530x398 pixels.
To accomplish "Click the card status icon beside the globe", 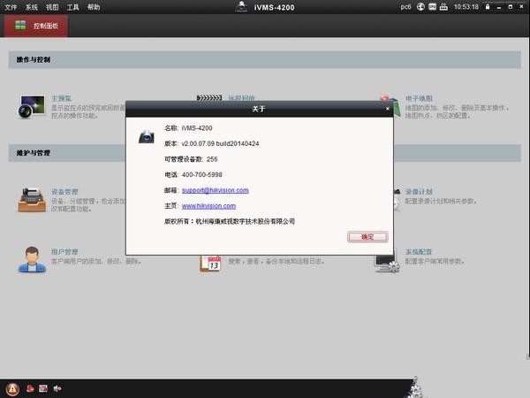I will pyautogui.click(x=432, y=7).
